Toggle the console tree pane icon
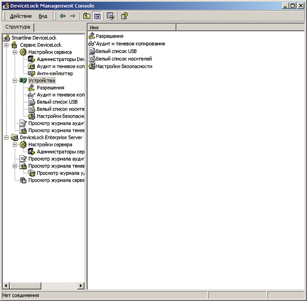This screenshot has width=307, height=301. click(97, 16)
